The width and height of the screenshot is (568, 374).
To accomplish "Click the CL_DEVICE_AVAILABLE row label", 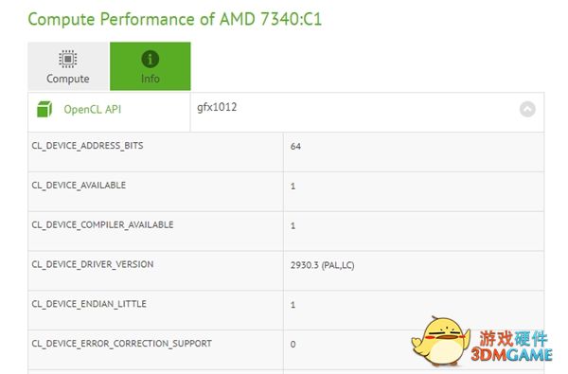I will point(79,186).
